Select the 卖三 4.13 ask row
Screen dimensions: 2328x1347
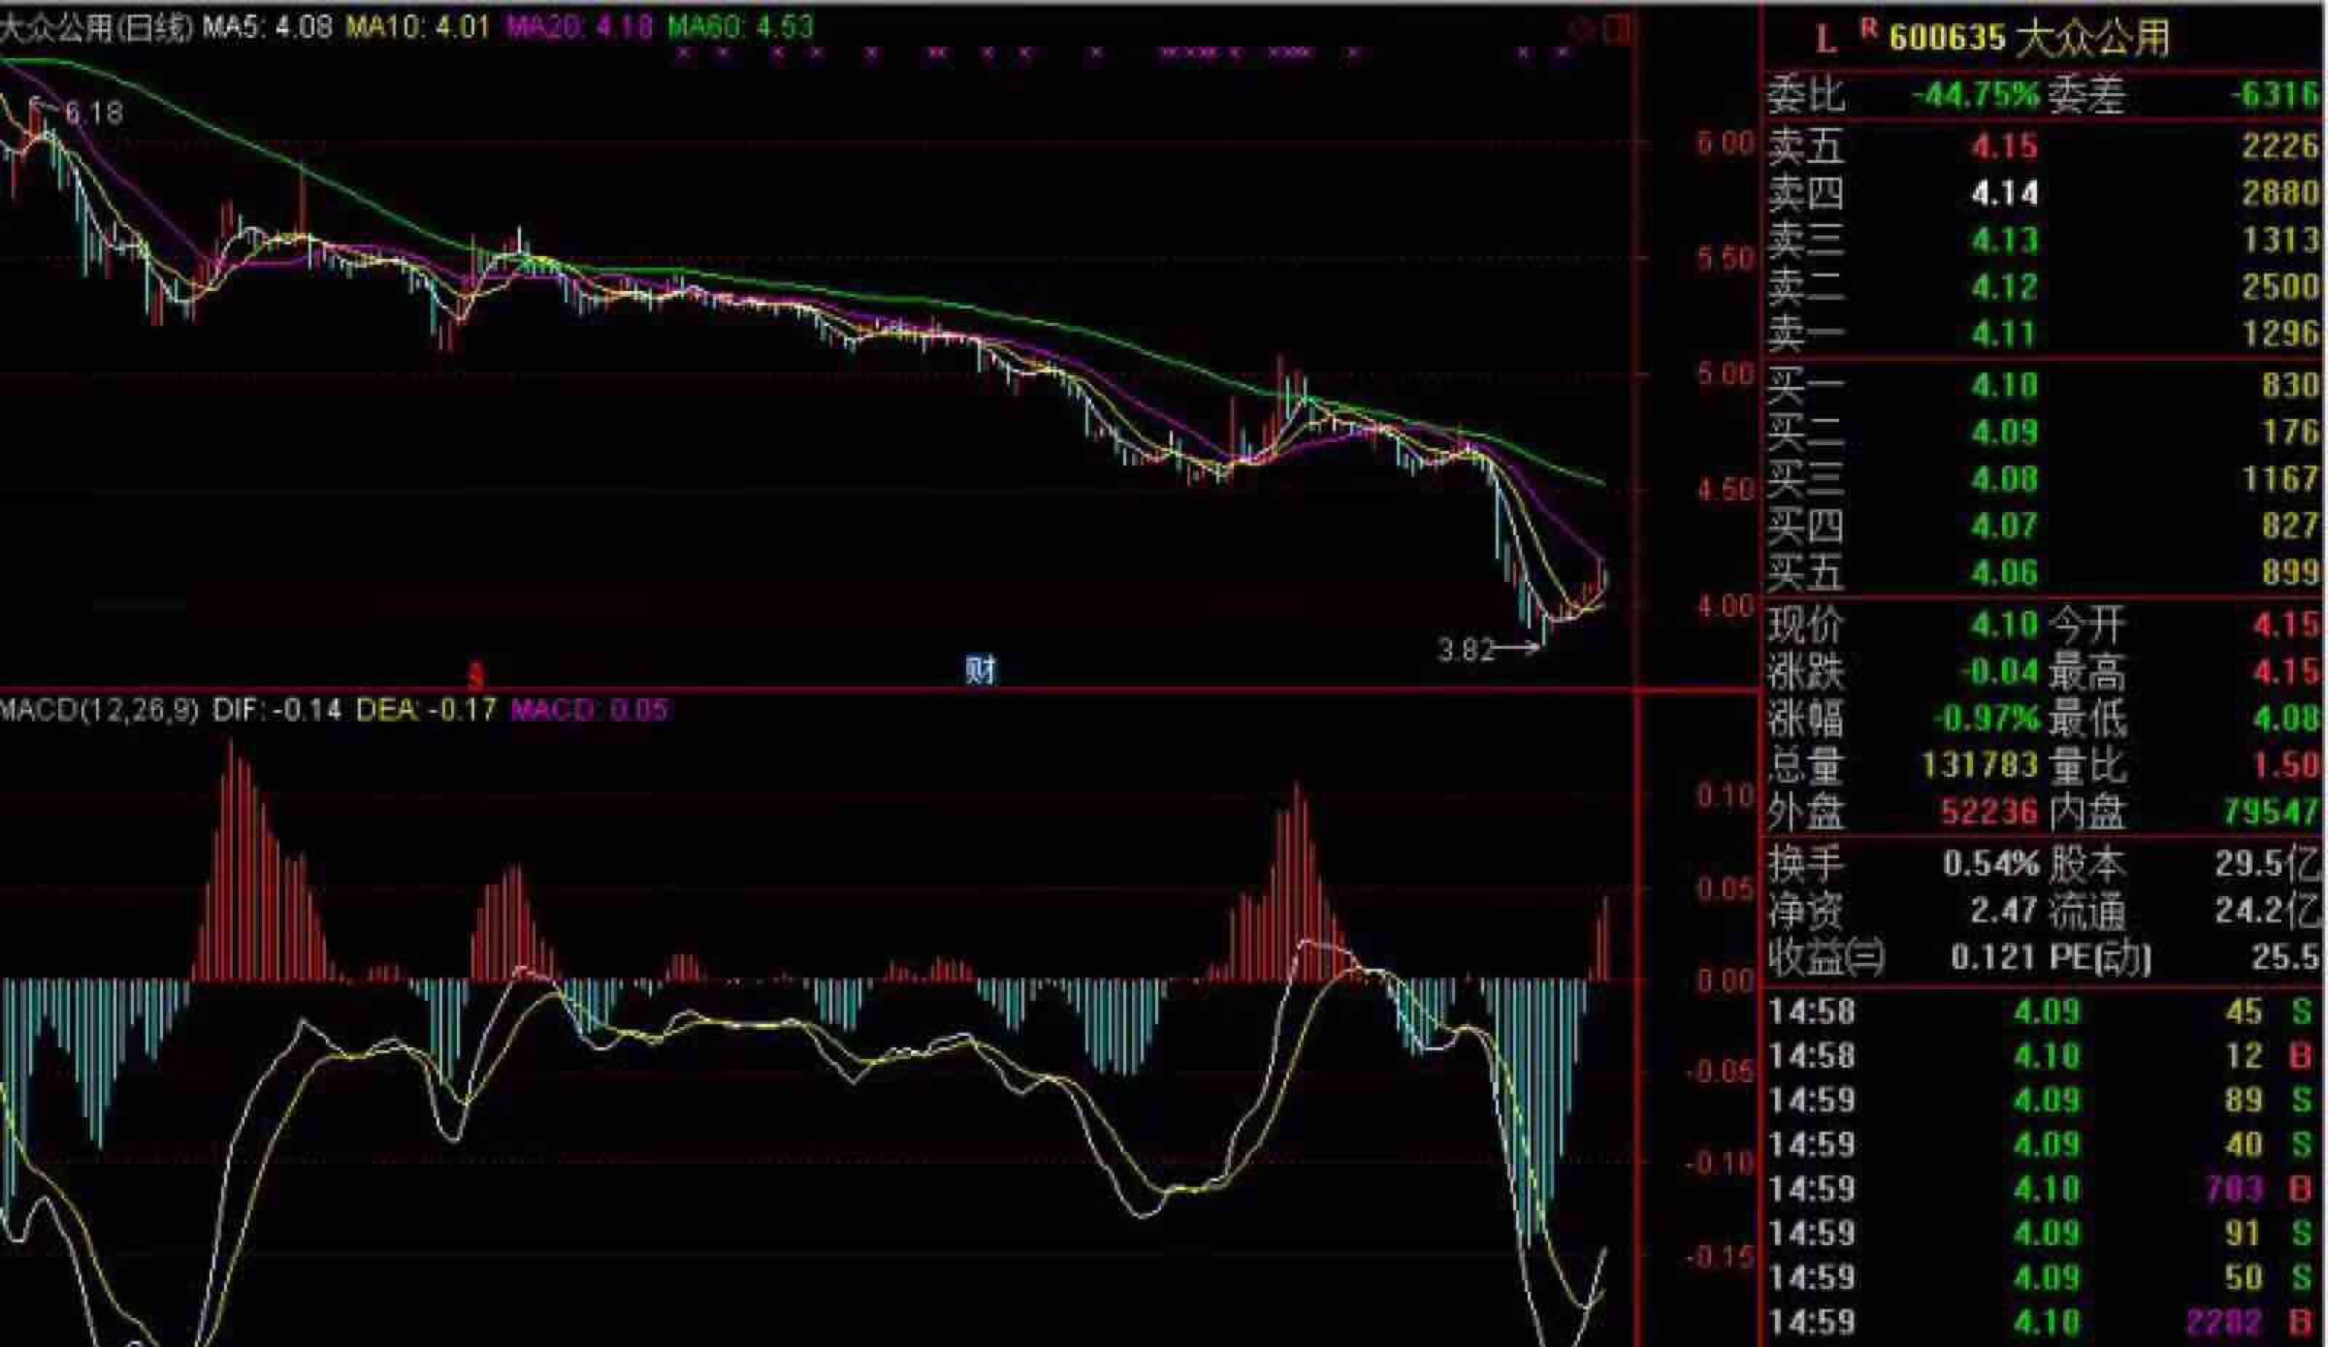coord(2044,240)
